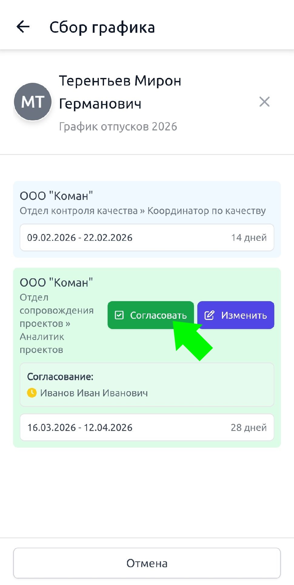
Task: Tap the Аналитик проектов position text
Action: tap(42, 343)
